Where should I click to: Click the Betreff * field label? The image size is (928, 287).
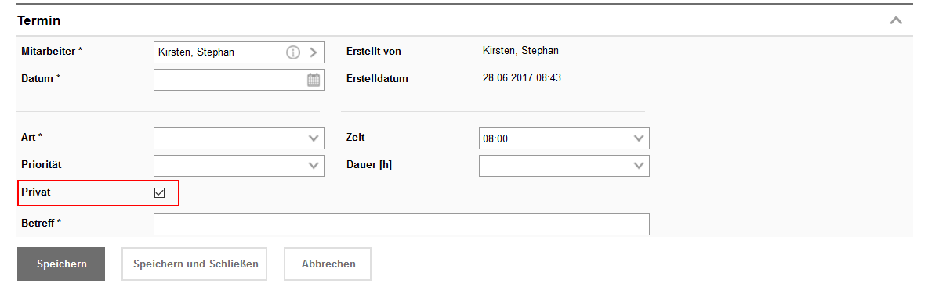point(42,223)
